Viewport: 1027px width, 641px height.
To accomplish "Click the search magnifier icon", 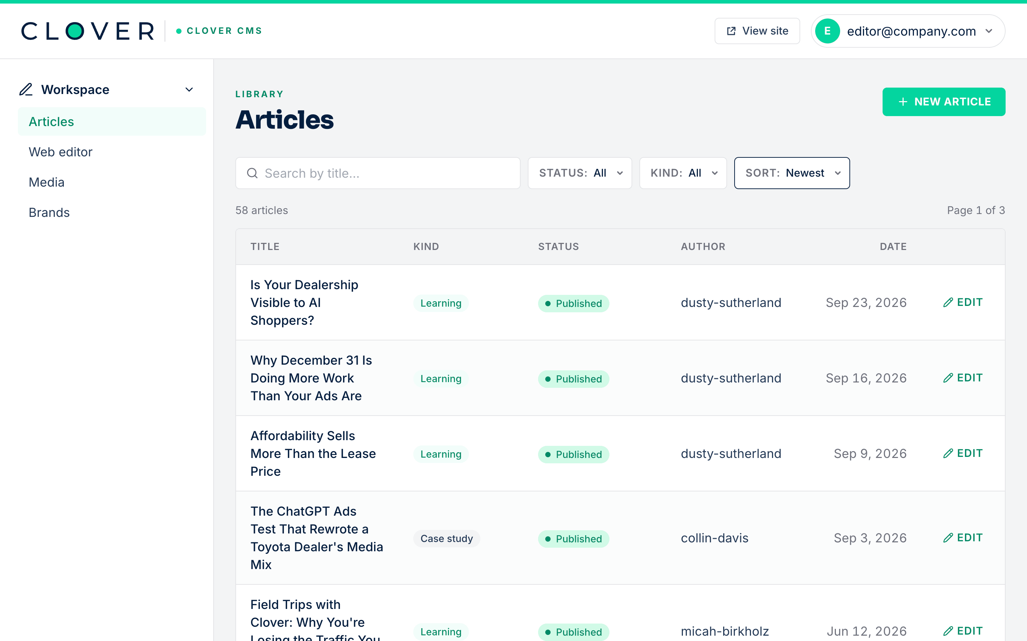I will tap(252, 173).
